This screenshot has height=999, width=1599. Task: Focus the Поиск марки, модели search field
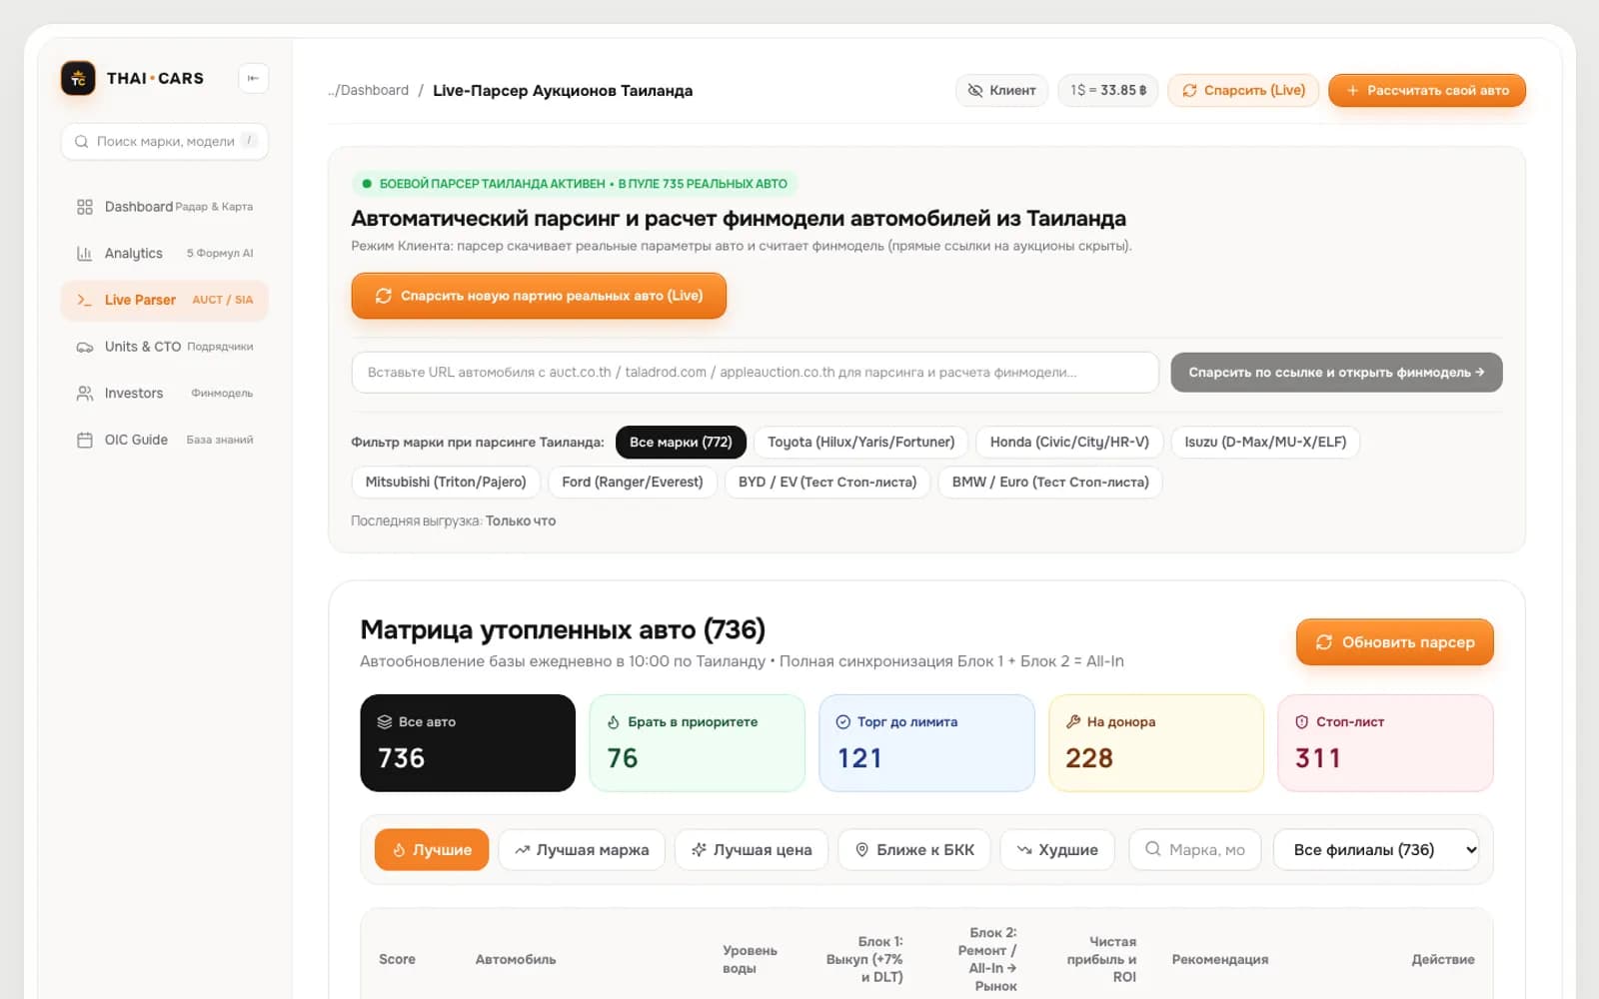[165, 142]
